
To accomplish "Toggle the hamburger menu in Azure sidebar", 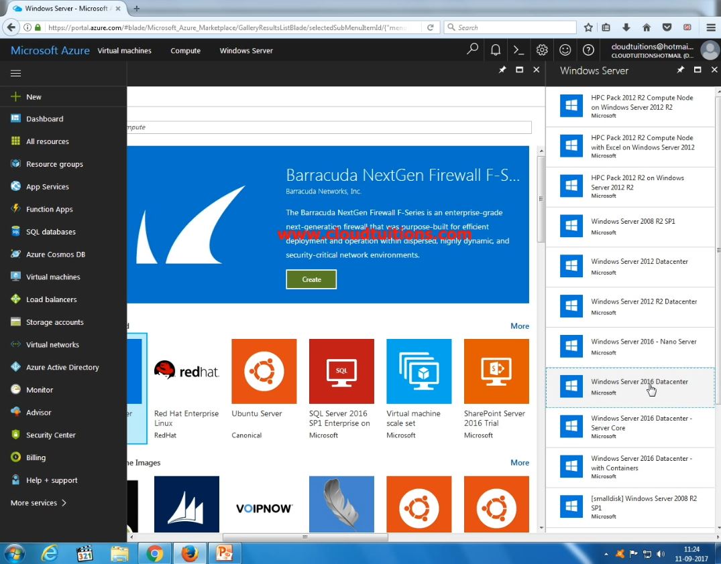I will pos(15,74).
